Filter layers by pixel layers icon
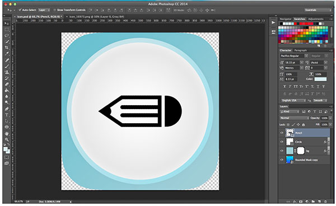Viewport: 336px width, 206px height. pos(304,111)
